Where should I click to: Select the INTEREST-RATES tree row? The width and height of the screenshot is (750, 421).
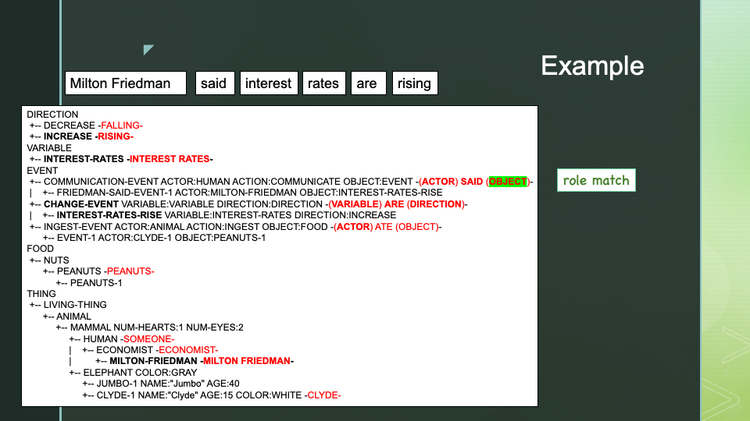tap(121, 159)
